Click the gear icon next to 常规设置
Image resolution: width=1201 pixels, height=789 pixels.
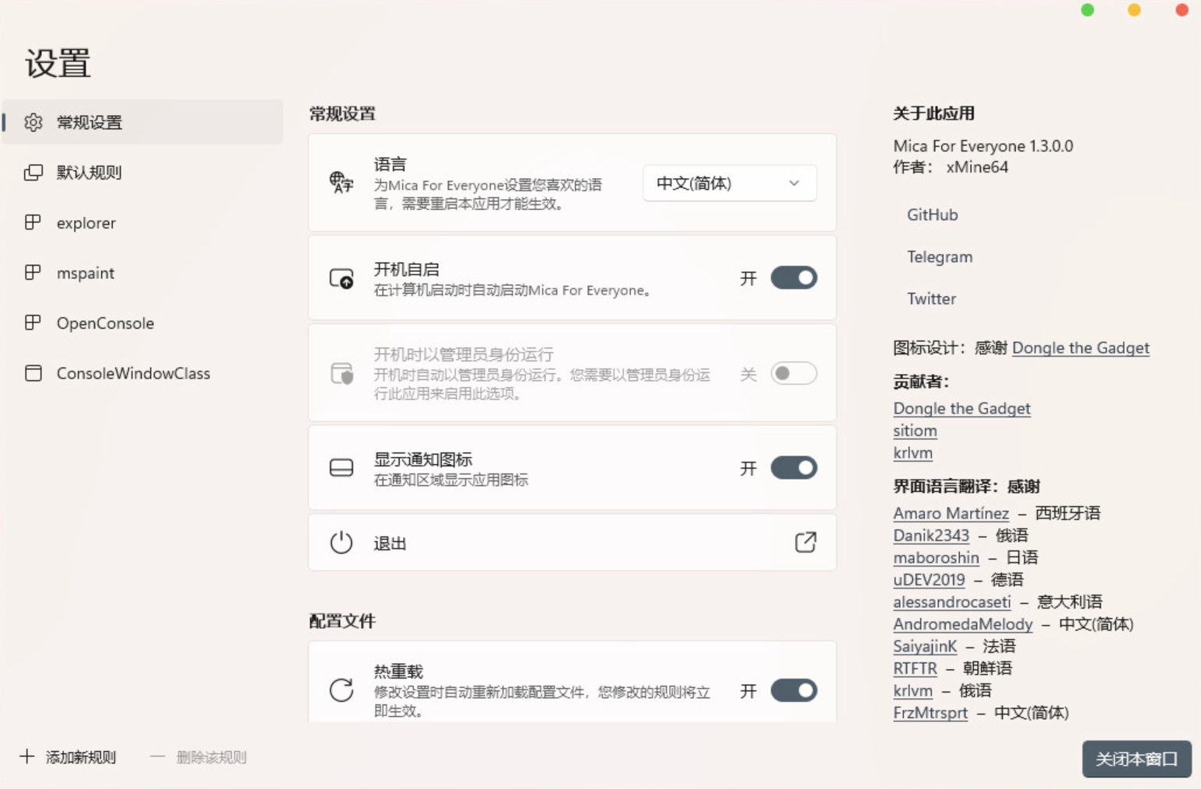[33, 122]
